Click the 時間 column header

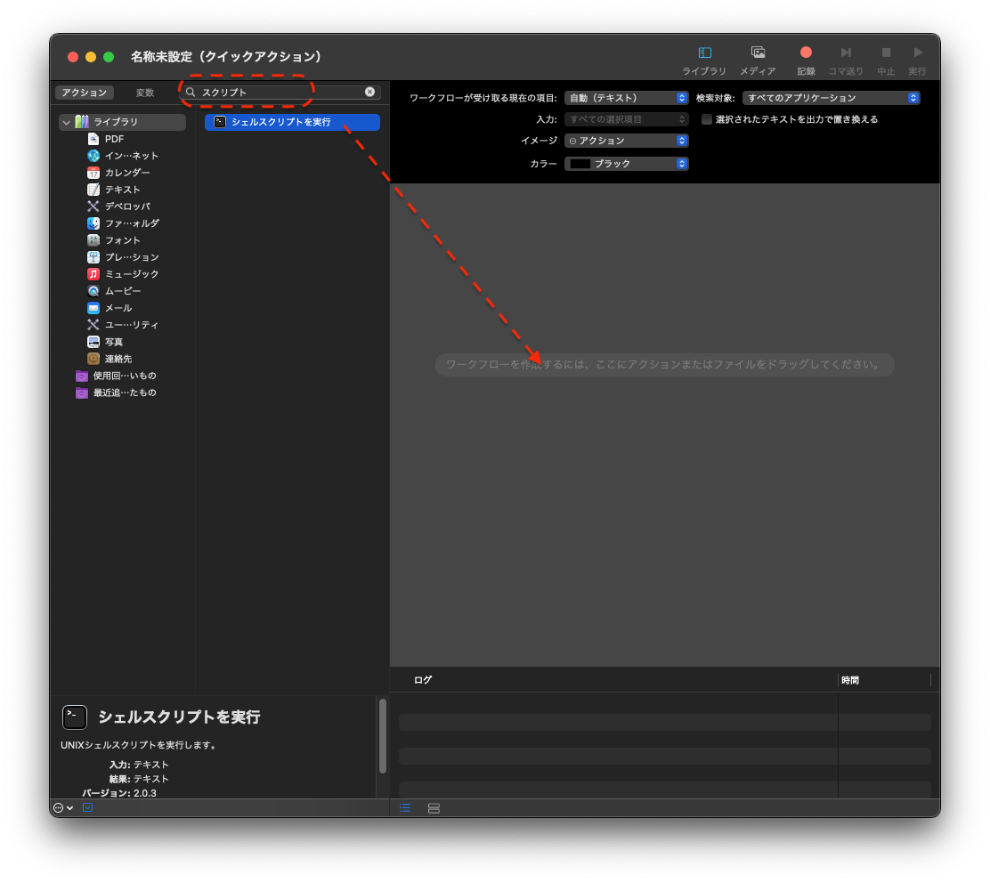tap(850, 680)
